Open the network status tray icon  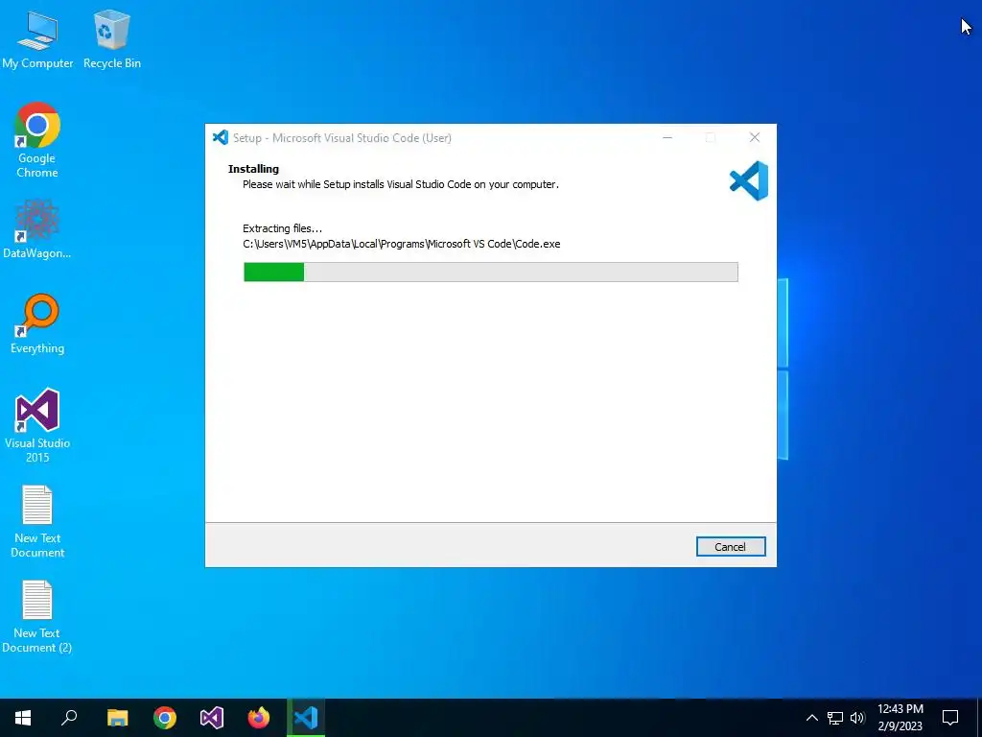pyautogui.click(x=835, y=718)
